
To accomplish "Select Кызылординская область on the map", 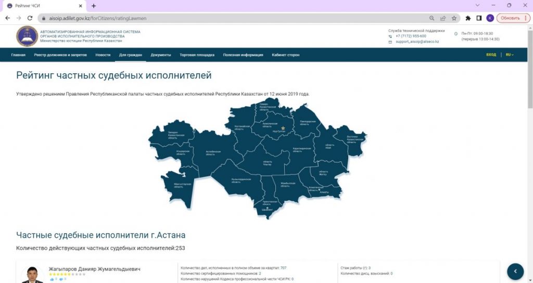I will click(241, 180).
